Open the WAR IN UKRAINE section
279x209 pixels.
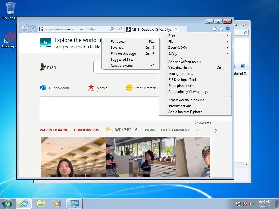[54, 130]
